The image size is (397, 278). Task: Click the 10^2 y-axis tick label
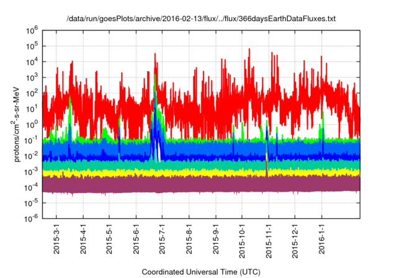click(x=32, y=94)
